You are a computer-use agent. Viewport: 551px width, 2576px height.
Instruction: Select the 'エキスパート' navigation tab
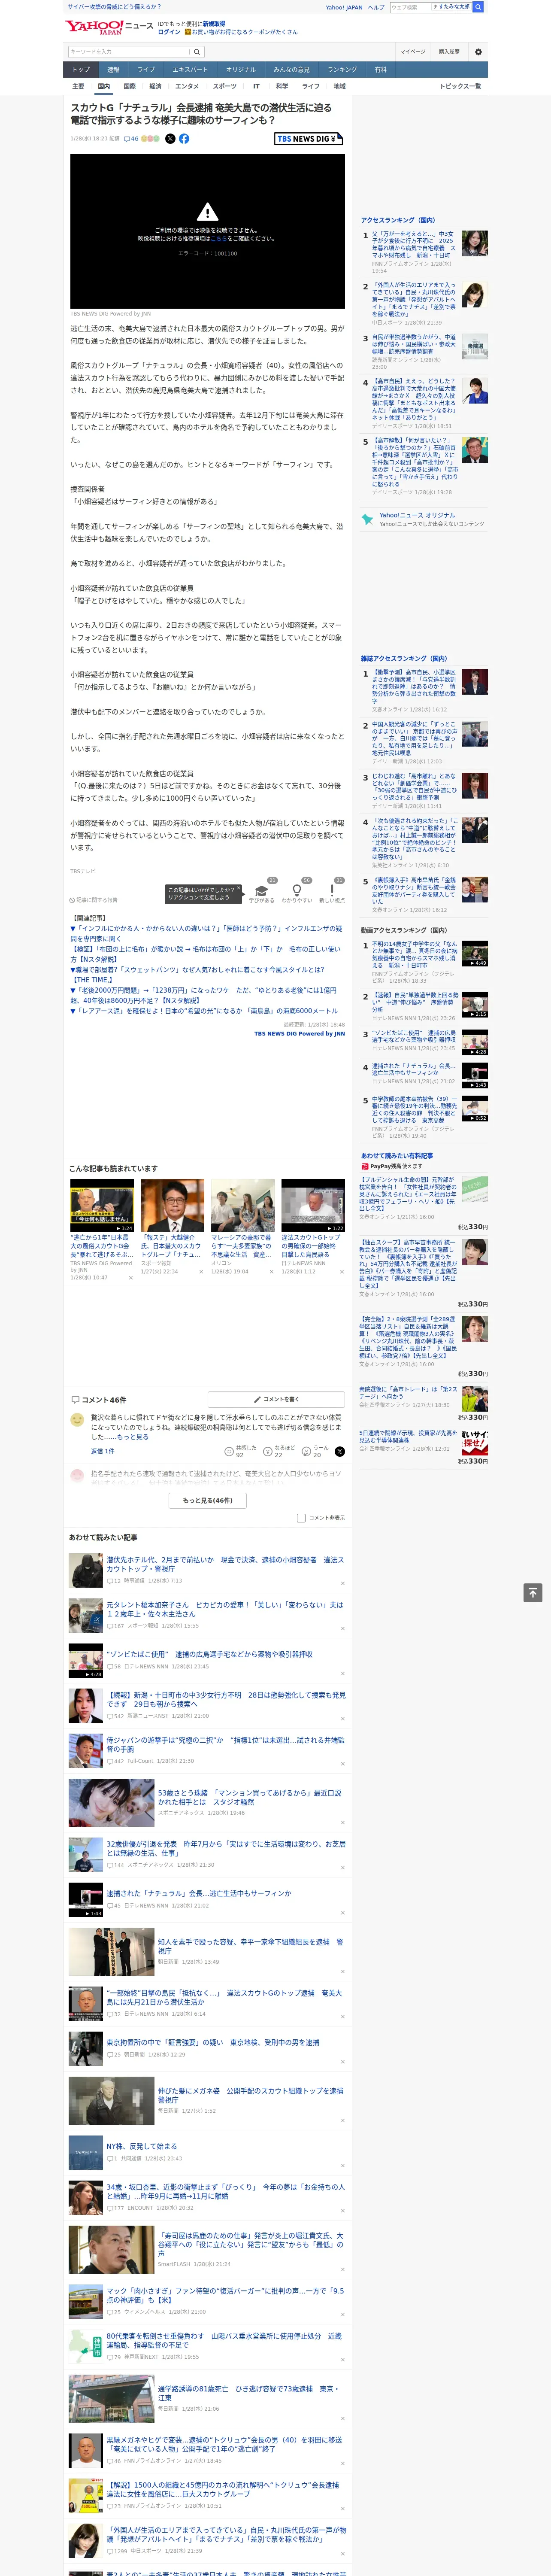[x=190, y=70]
